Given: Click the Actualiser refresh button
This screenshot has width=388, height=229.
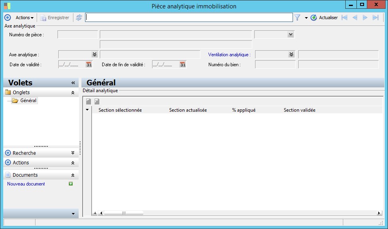Looking at the screenshot, I should 324,18.
